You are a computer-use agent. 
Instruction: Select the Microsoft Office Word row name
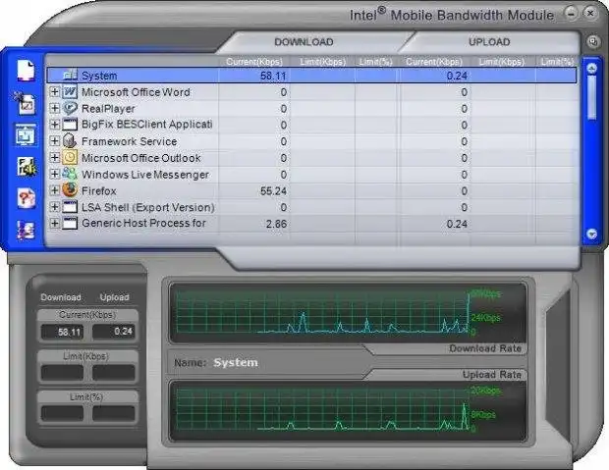point(136,92)
